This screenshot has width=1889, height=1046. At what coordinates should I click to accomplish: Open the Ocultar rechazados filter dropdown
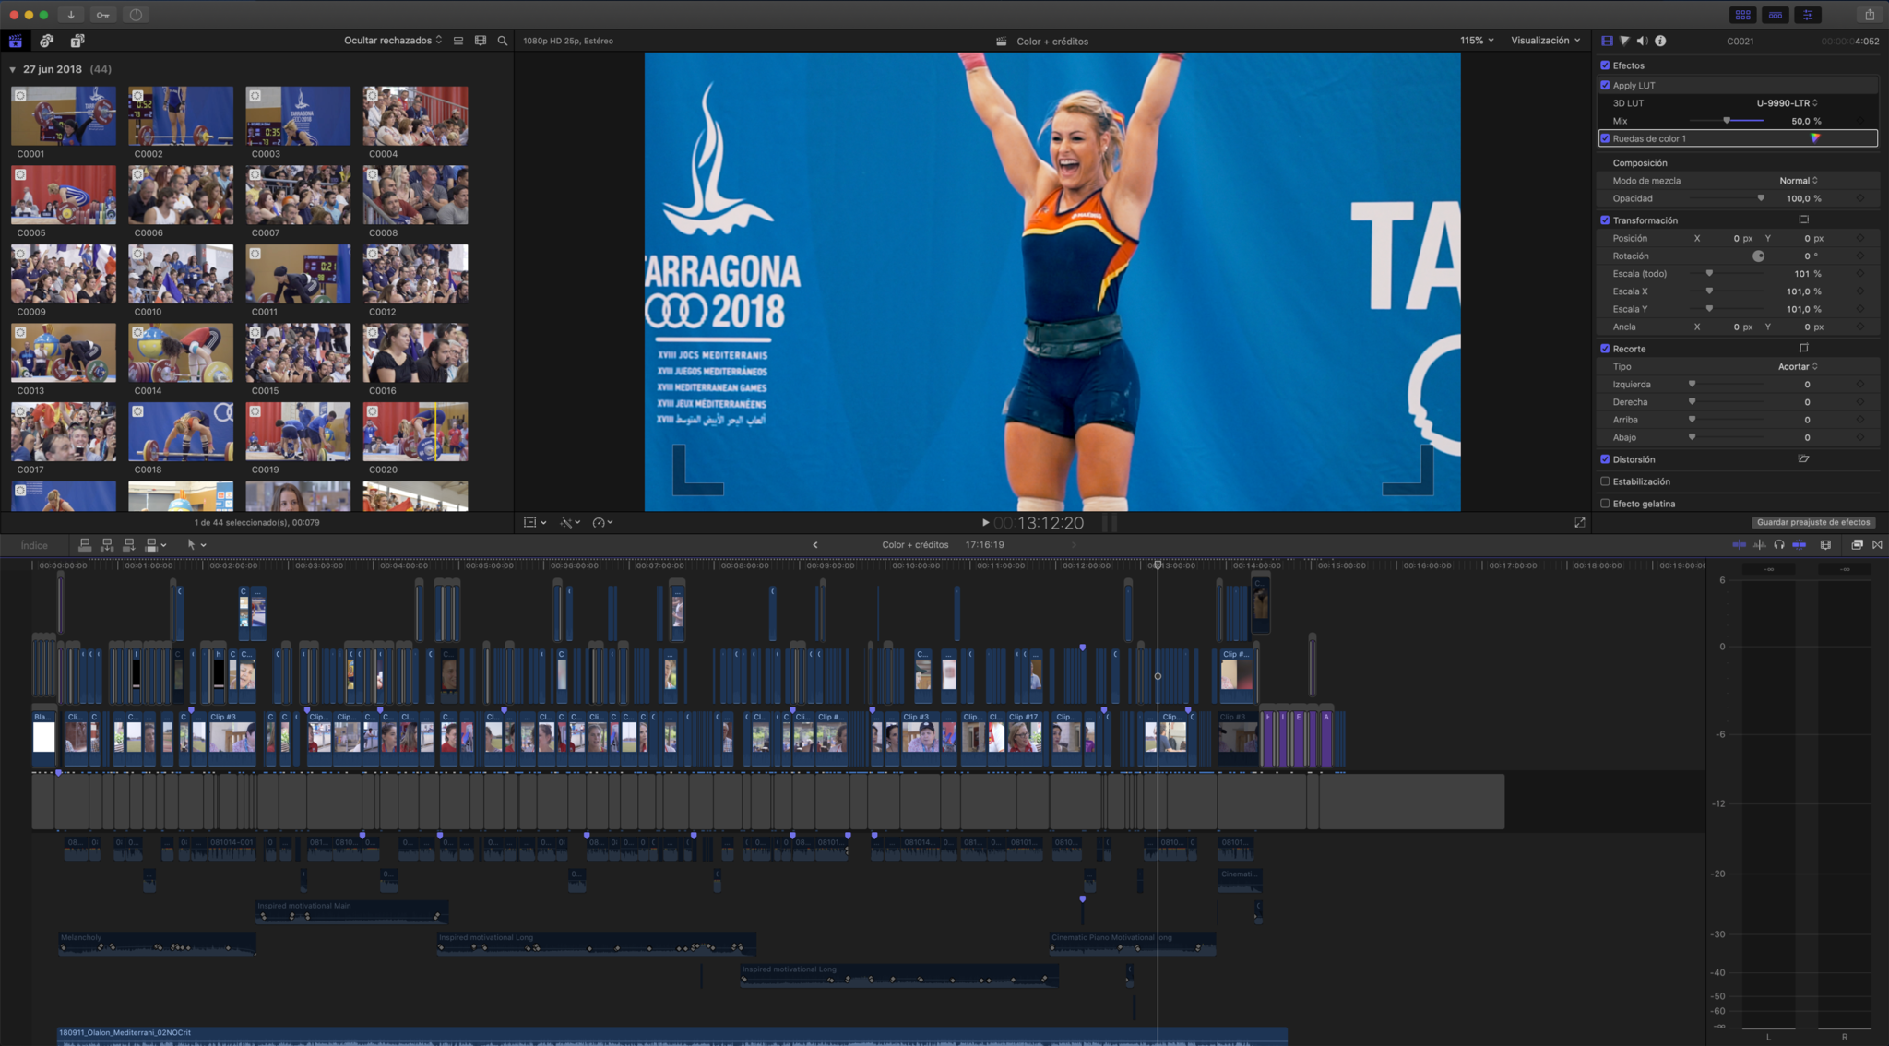click(393, 41)
